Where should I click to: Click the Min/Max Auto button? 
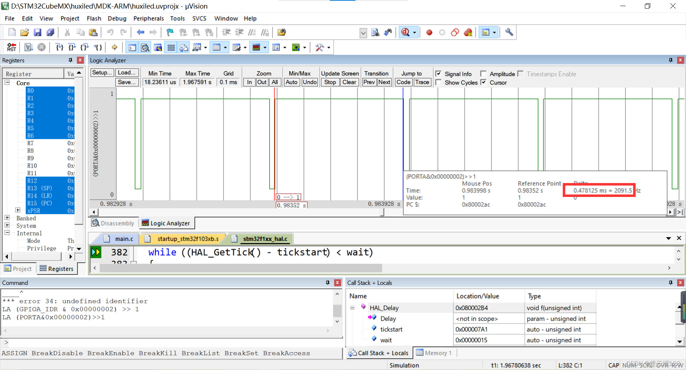pyautogui.click(x=292, y=82)
